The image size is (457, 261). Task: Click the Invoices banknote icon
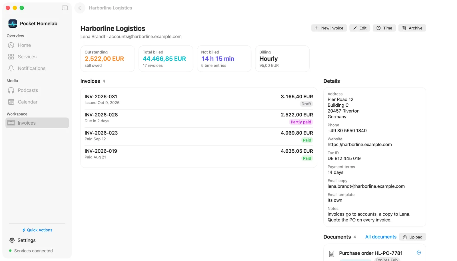tap(11, 123)
